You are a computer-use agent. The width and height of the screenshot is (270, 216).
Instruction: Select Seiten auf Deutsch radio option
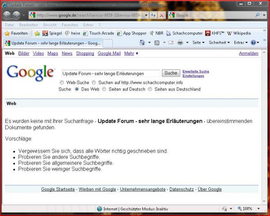pyautogui.click(x=104, y=89)
